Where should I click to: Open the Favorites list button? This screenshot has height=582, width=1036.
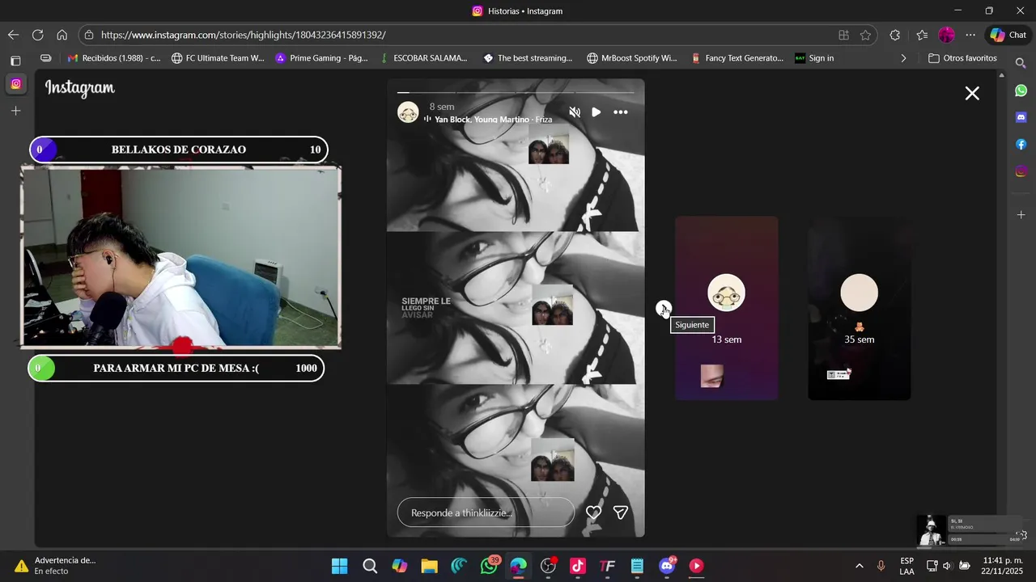pos(922,35)
